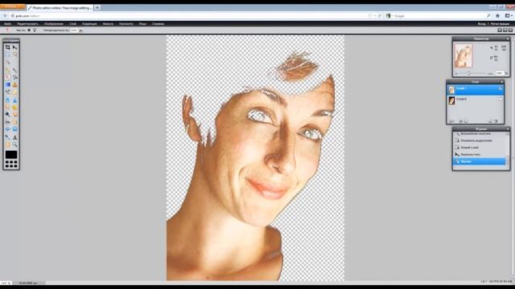Select the Move tool
Image resolution: width=515 pixels, height=289 pixels.
click(x=14, y=47)
